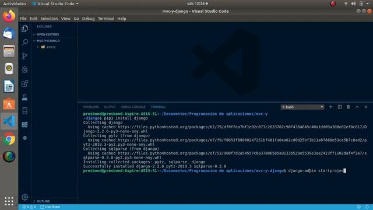Open the Selection menu

coord(49,19)
